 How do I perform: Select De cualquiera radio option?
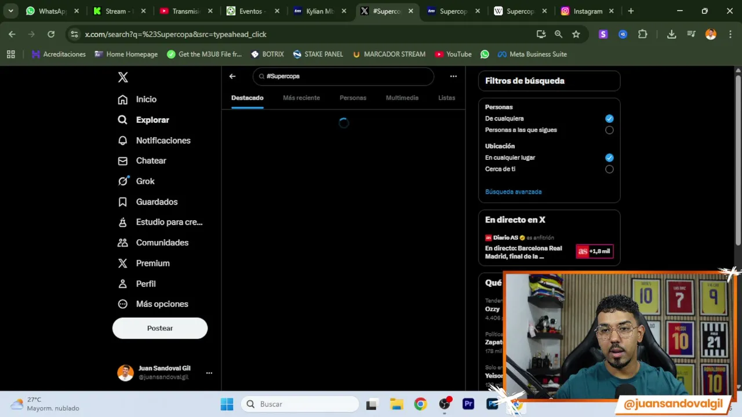click(x=609, y=118)
